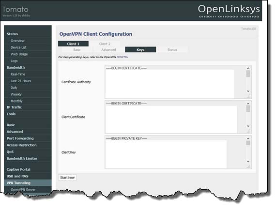Open the Basic sub-tab of client configuration
Screen dimensions: 275x210
pos(77,50)
